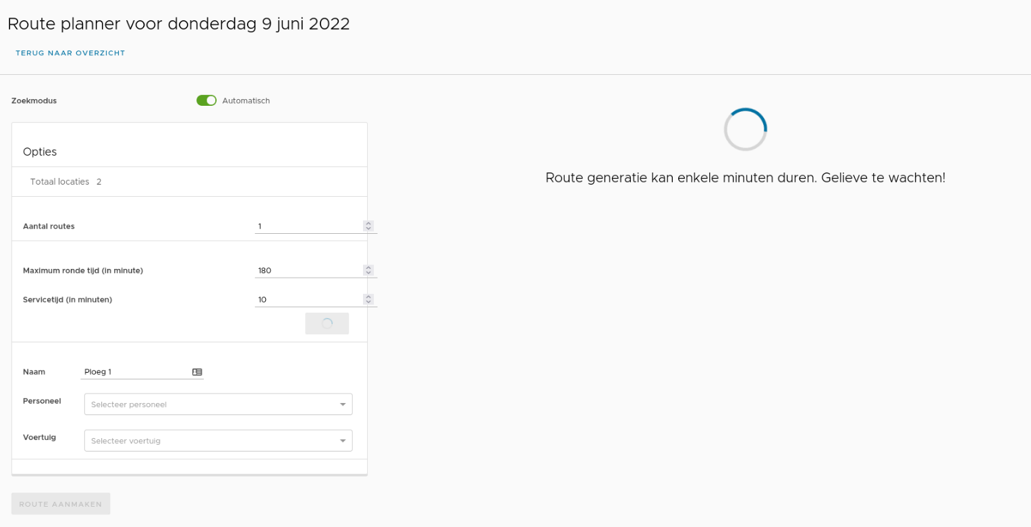
Task: Focus the Aantal routes number field
Action: pos(308,226)
